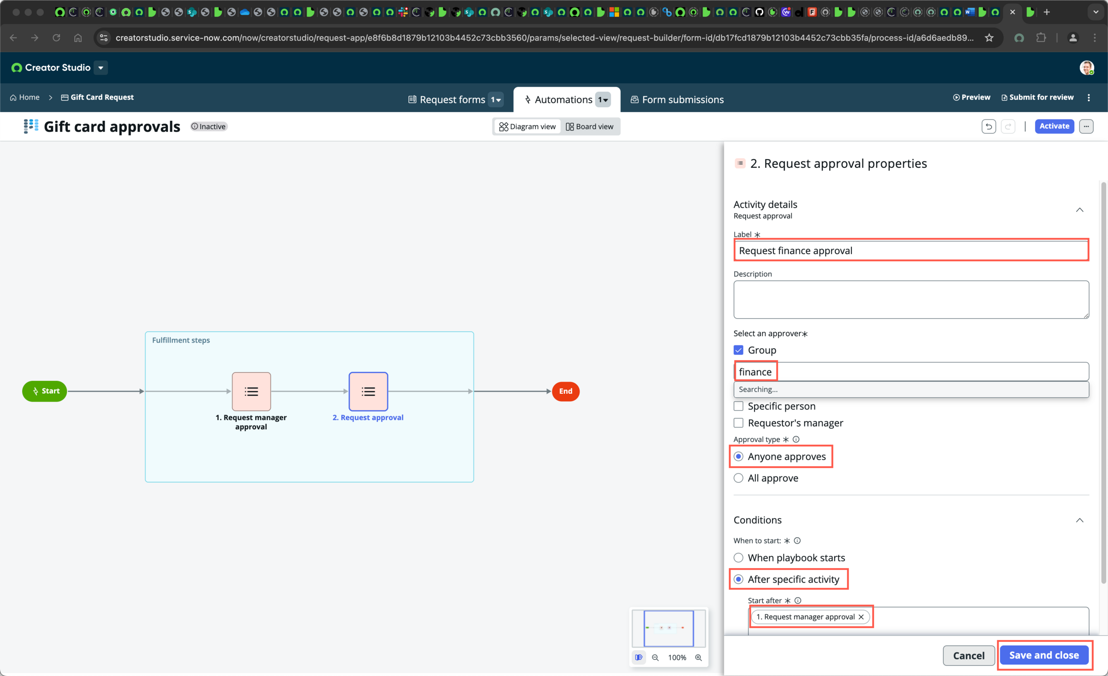Enable the Specific person checkbox
This screenshot has width=1108, height=676.
click(x=738, y=406)
